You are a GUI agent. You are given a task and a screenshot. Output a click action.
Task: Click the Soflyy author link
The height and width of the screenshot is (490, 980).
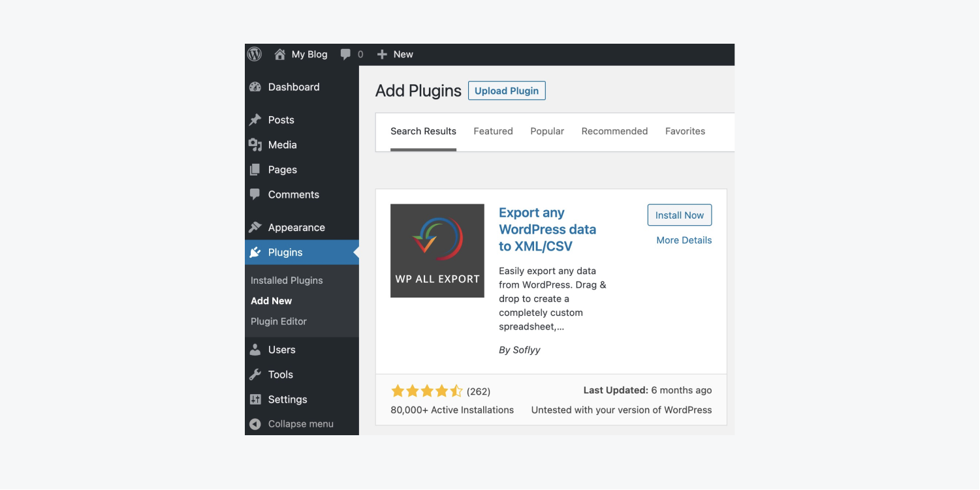click(526, 350)
